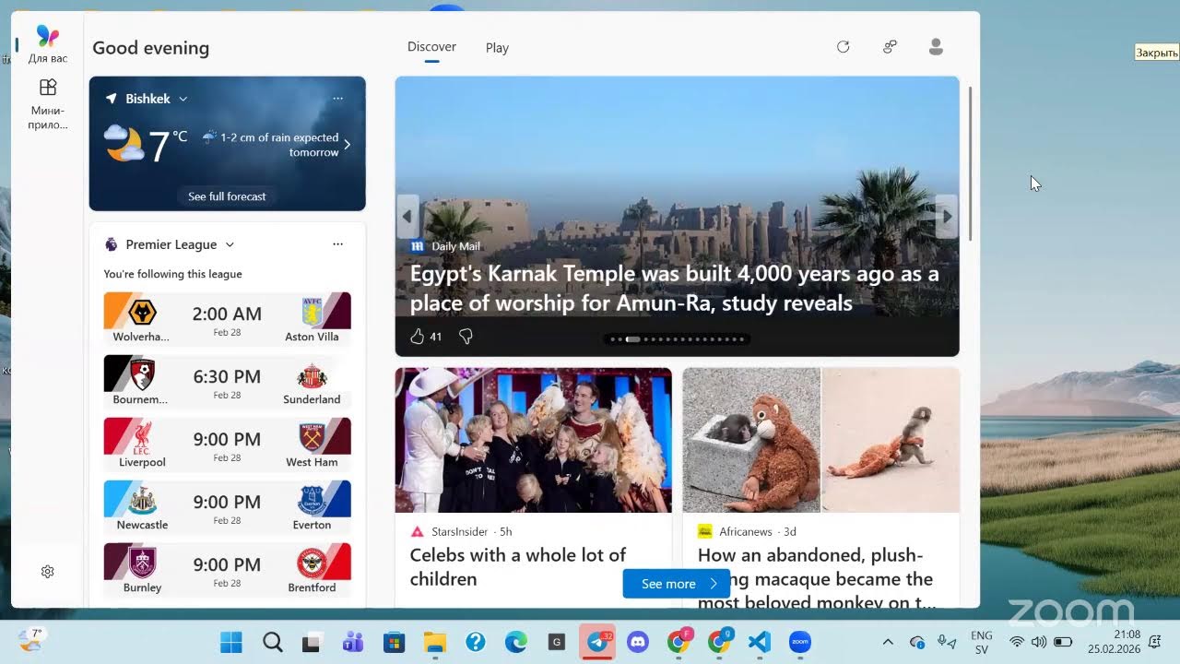Open the weather widget on taskbar
This screenshot has height=664, width=1180.
[30, 641]
